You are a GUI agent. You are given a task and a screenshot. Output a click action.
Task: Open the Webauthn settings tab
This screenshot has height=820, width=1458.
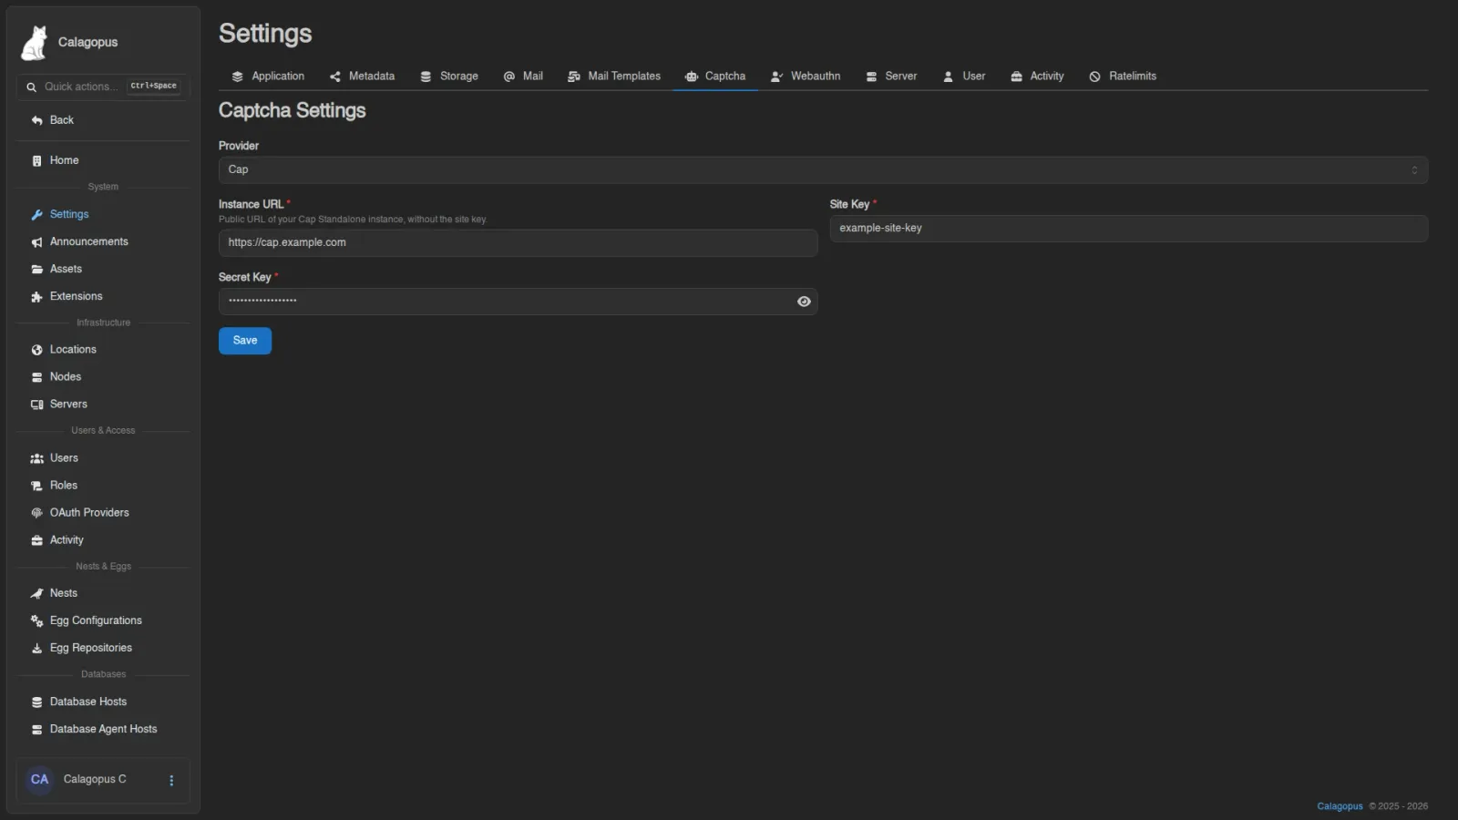(x=806, y=77)
